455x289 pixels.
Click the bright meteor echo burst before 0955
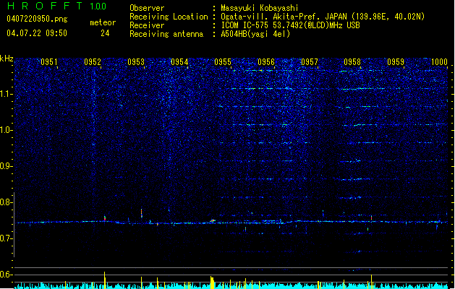[213, 221]
